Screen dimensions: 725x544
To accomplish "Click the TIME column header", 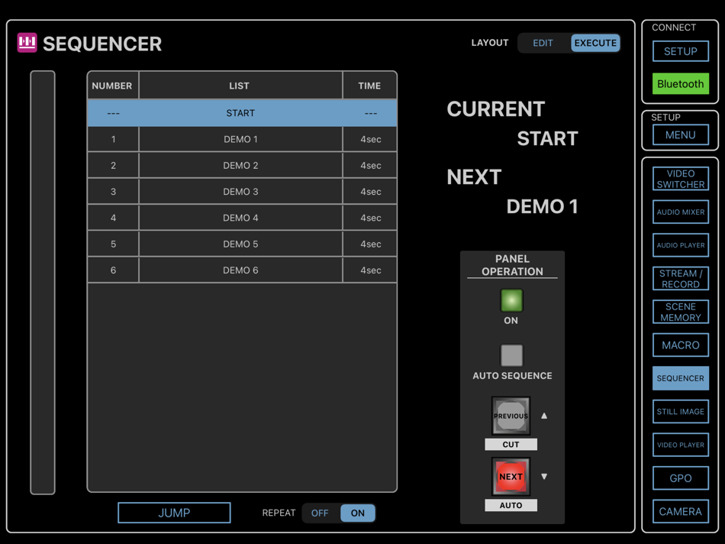I will [x=369, y=86].
